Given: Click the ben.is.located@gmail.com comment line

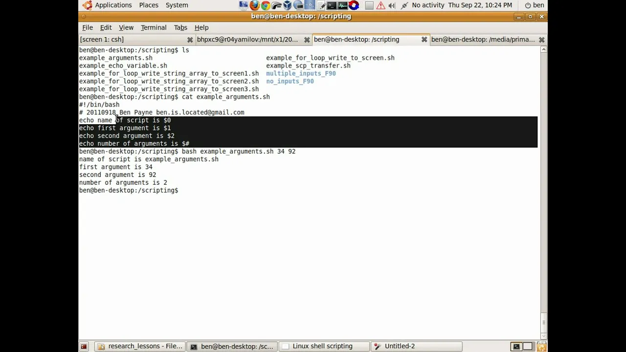Looking at the screenshot, I should (x=161, y=112).
